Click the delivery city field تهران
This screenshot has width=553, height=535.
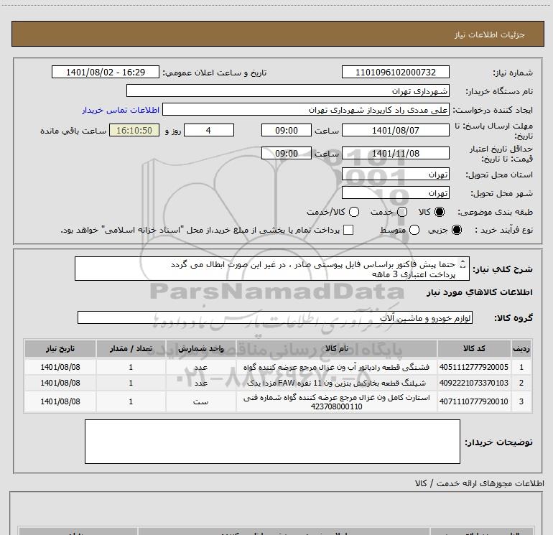point(395,193)
